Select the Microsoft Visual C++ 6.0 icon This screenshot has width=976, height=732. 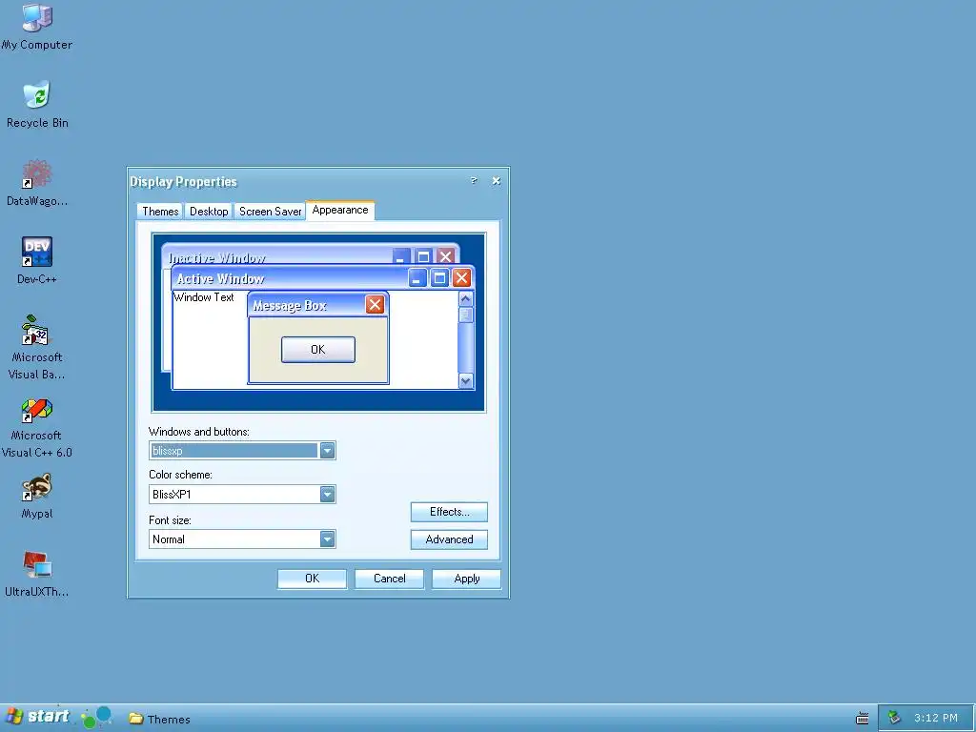pyautogui.click(x=37, y=428)
